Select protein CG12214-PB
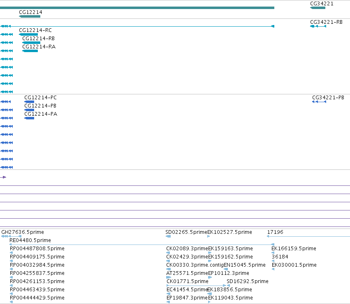This screenshot has height=304, width=350. click(x=40, y=106)
